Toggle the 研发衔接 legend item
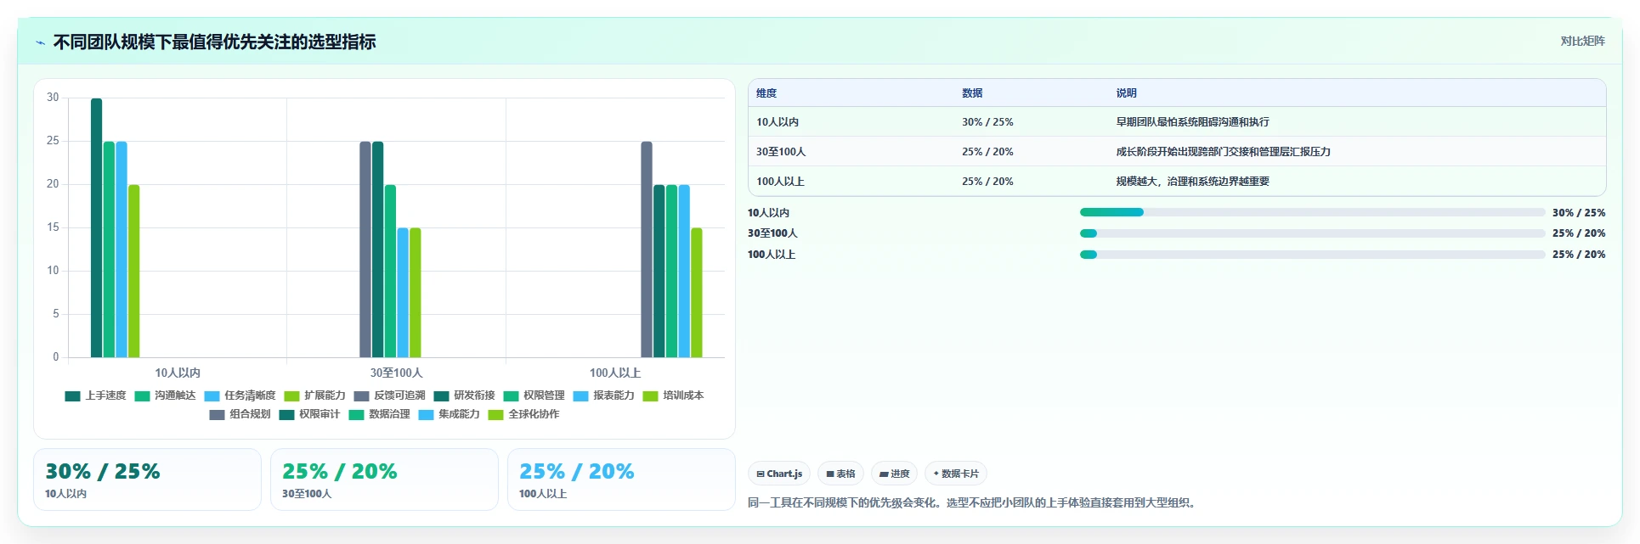 [464, 395]
